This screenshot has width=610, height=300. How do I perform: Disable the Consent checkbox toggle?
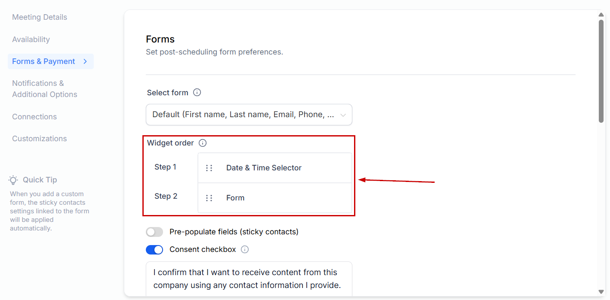(x=154, y=250)
